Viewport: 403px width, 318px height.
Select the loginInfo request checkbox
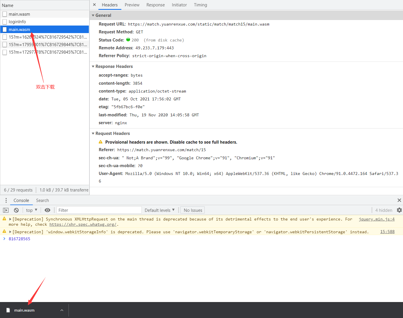(5, 22)
